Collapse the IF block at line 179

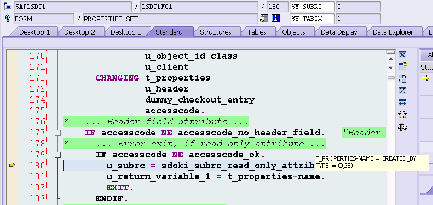(57, 155)
